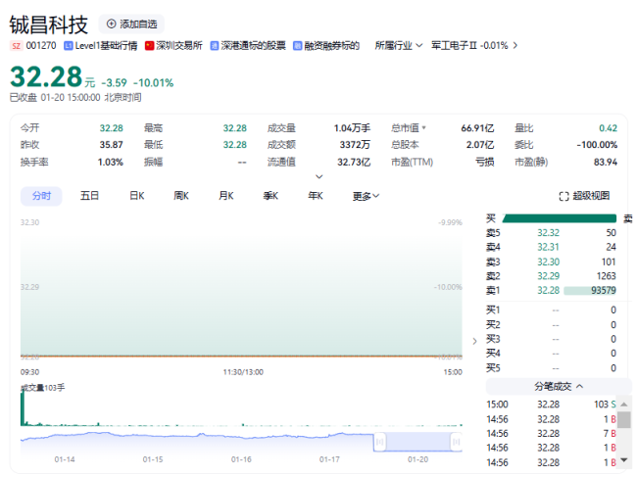Click the SZ market badge icon

16,45
